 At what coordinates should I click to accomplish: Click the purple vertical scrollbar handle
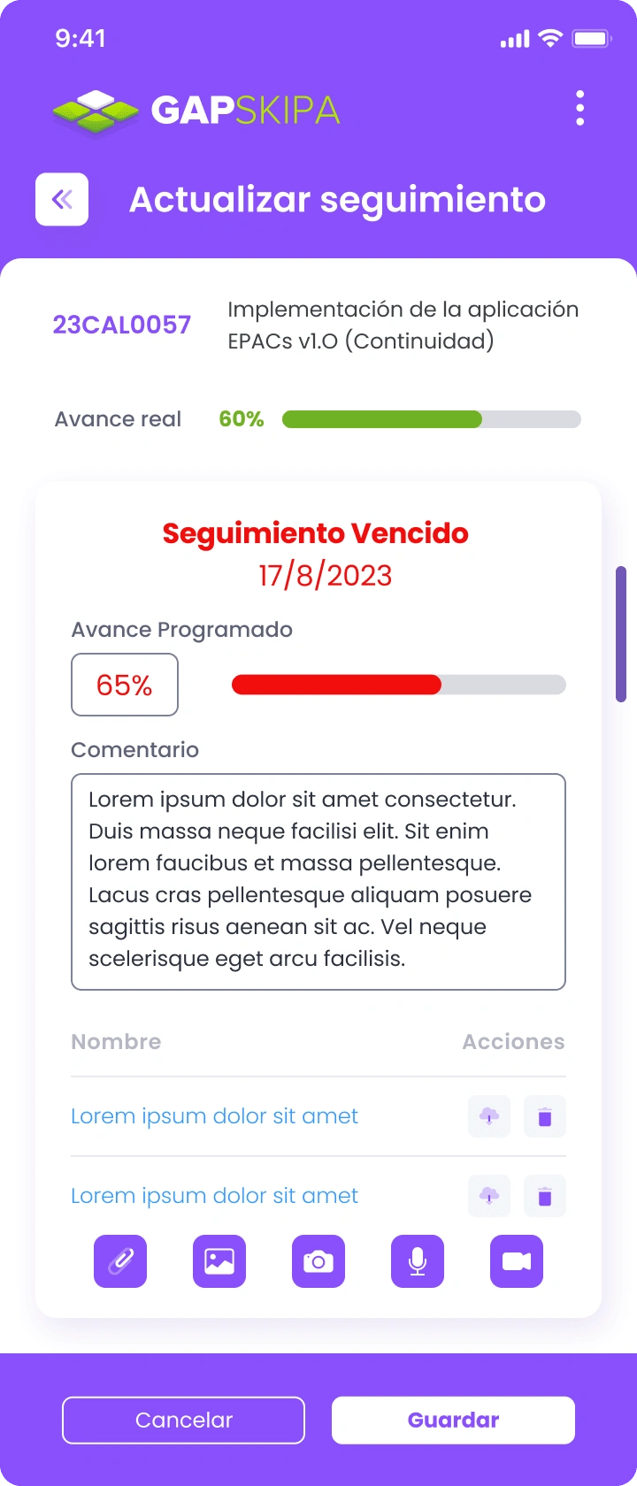621,634
